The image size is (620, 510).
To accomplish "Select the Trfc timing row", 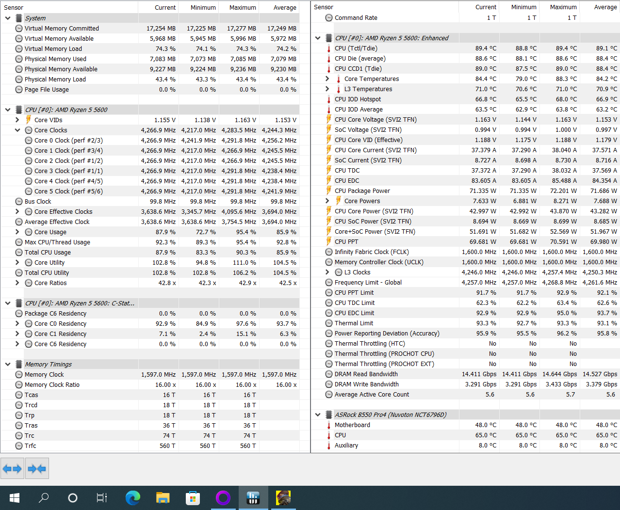I will coord(150,446).
